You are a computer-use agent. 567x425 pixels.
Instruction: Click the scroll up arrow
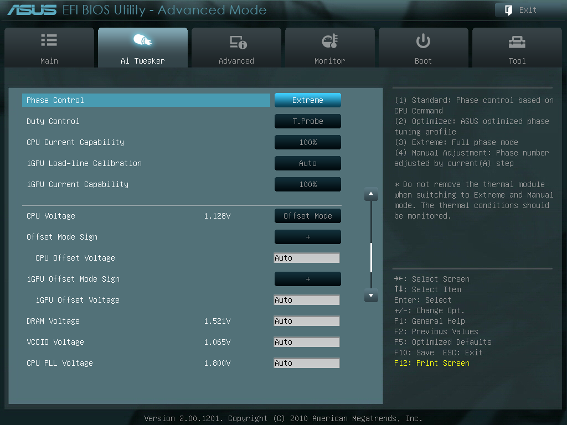[x=371, y=194]
